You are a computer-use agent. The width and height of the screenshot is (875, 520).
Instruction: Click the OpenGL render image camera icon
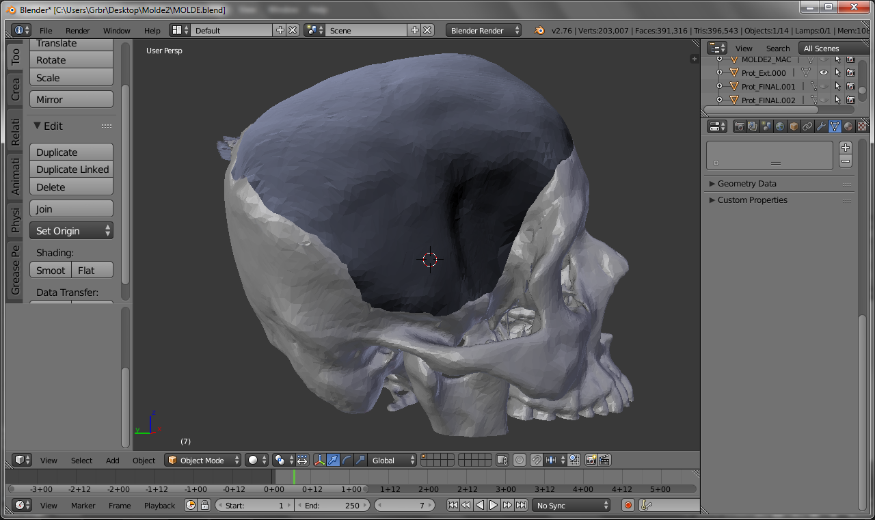(x=591, y=460)
